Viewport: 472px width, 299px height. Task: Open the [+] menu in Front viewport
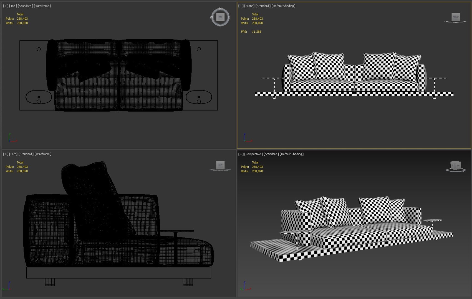241,6
